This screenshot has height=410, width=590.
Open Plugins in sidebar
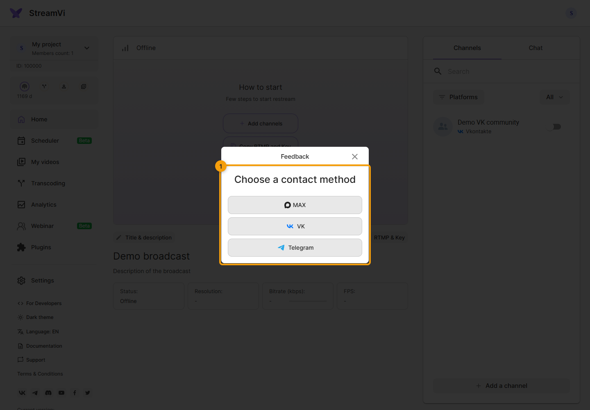click(54, 247)
